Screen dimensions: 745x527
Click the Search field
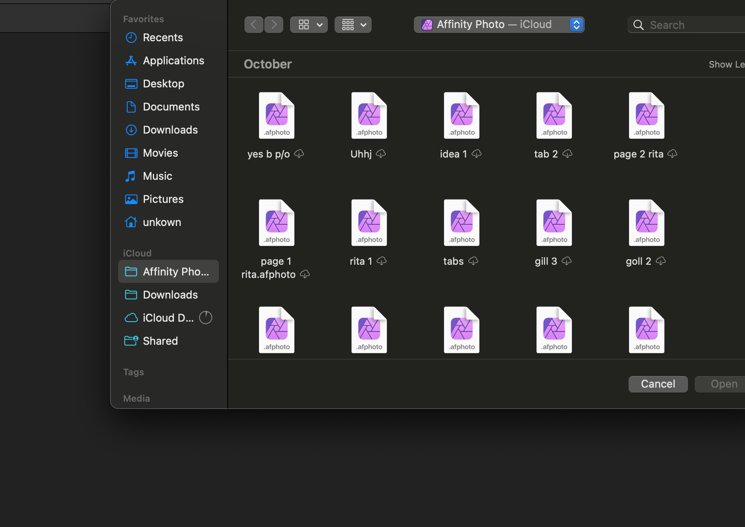687,25
